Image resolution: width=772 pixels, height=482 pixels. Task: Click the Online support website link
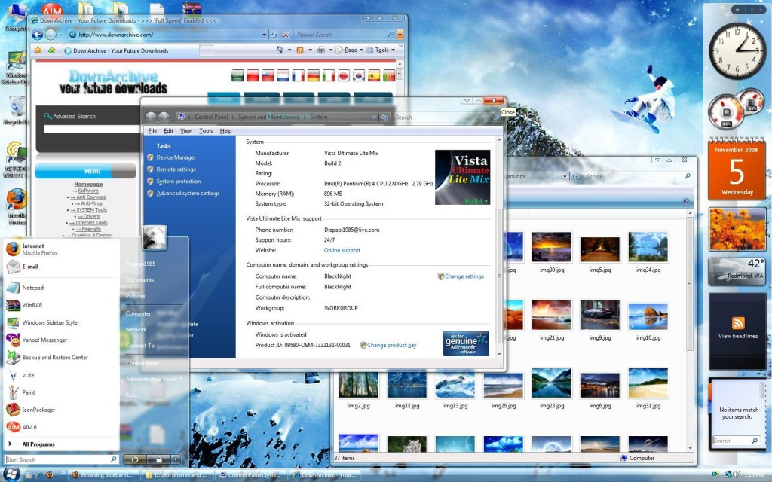pos(342,250)
